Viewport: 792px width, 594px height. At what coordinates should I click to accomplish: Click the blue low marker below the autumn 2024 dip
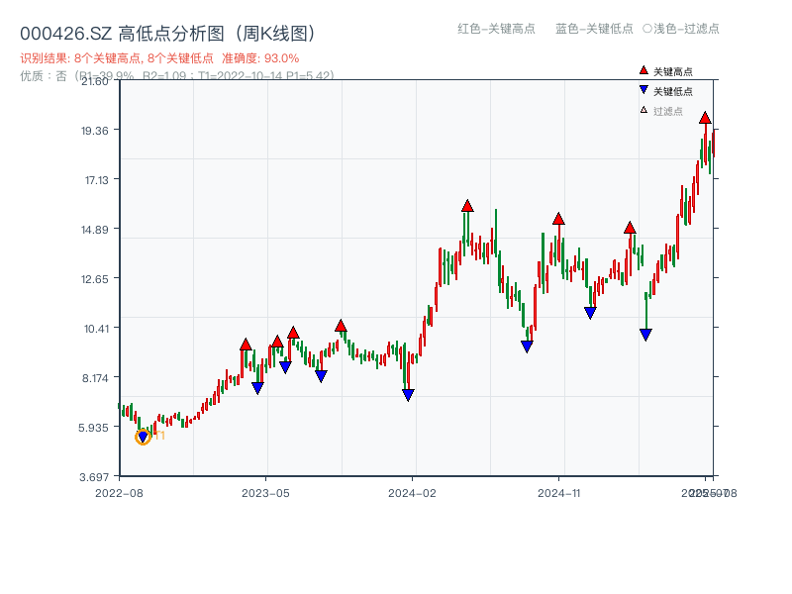point(527,346)
